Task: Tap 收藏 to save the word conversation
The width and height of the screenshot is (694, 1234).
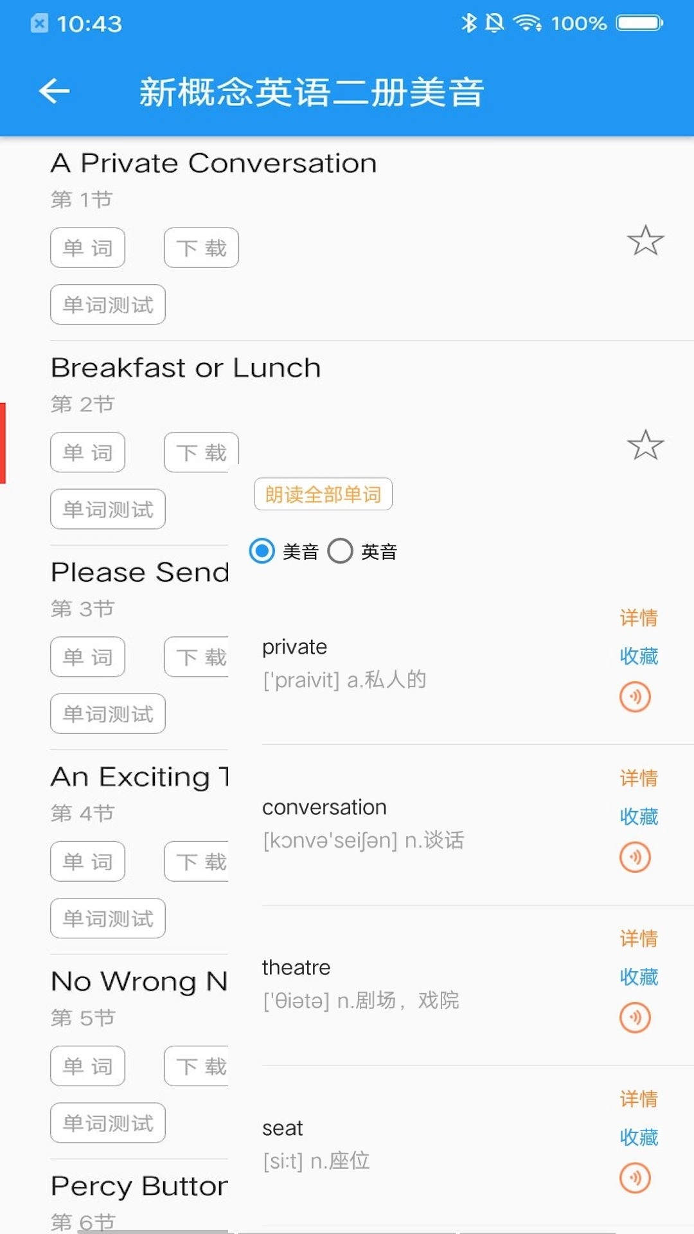Action: click(639, 817)
